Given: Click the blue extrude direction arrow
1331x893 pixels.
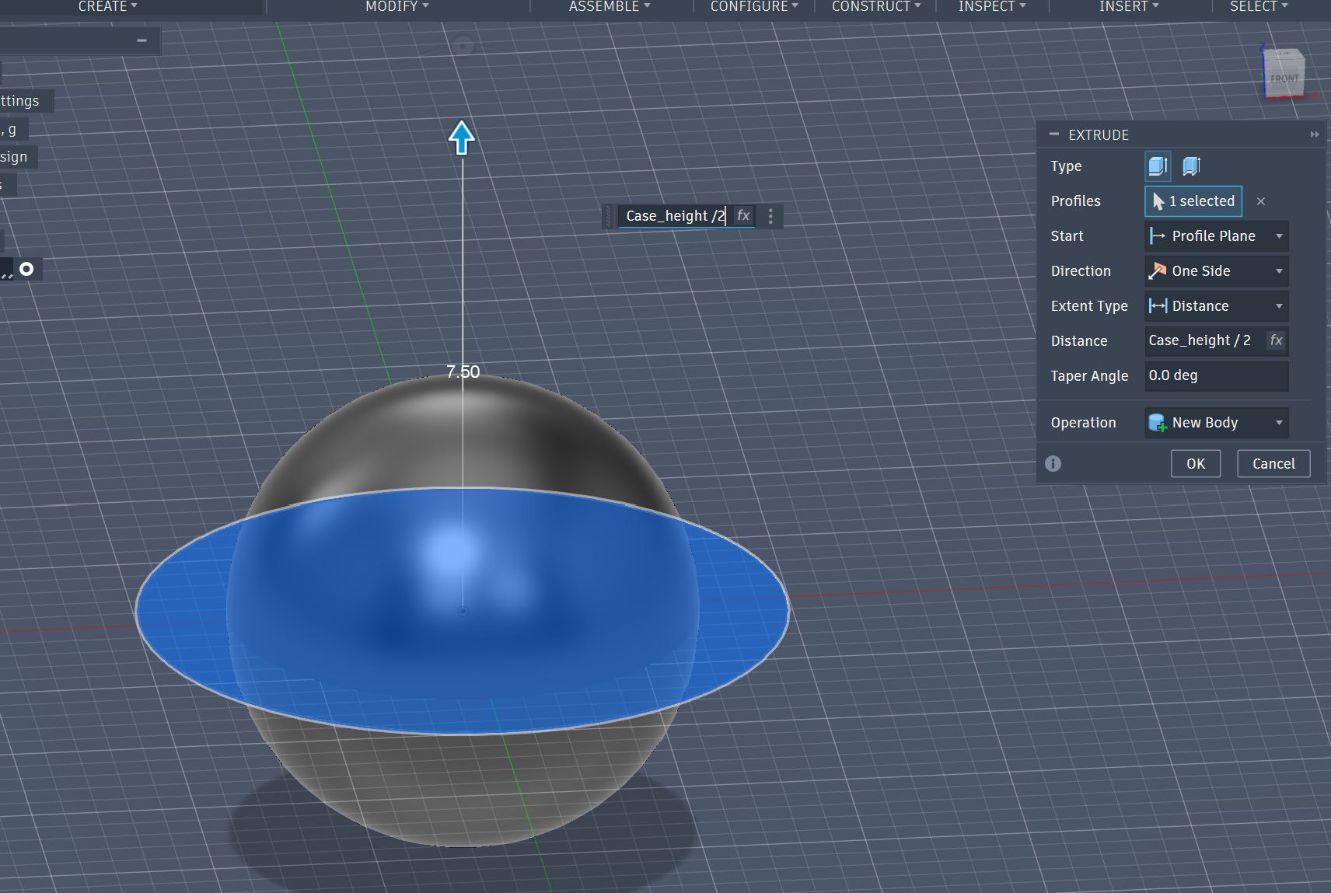Looking at the screenshot, I should pos(461,138).
